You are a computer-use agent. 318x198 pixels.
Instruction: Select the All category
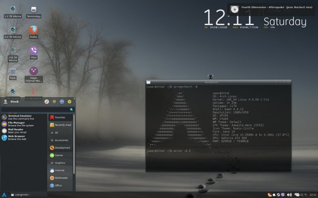[60, 133]
